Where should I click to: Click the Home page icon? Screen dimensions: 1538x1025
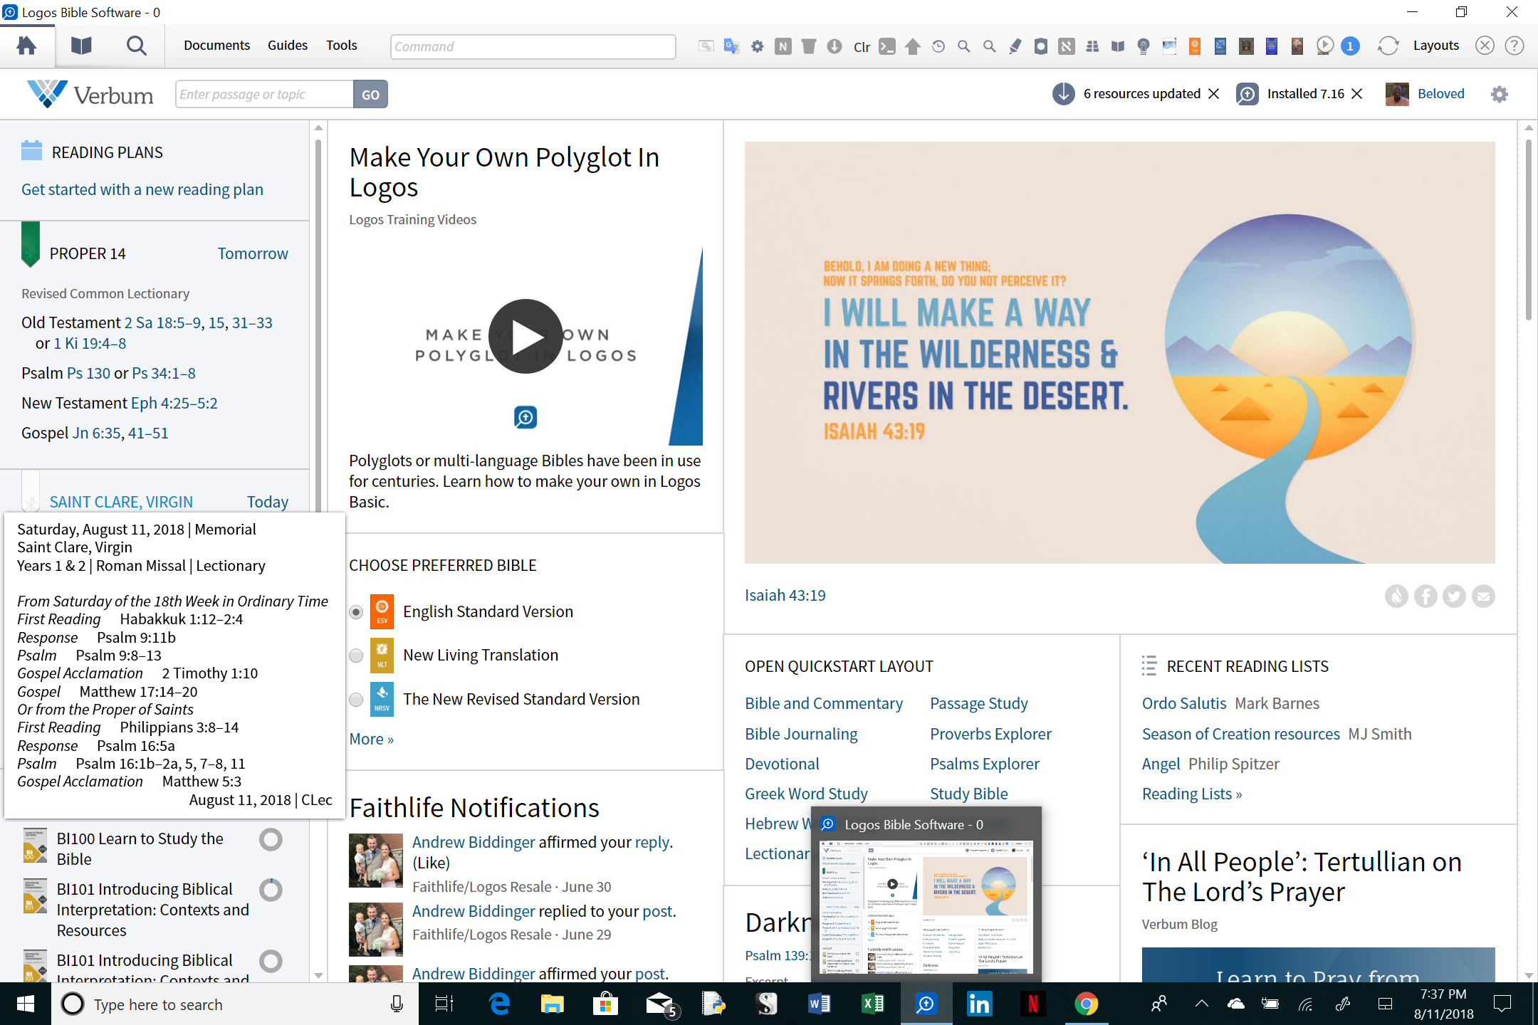pyautogui.click(x=26, y=46)
